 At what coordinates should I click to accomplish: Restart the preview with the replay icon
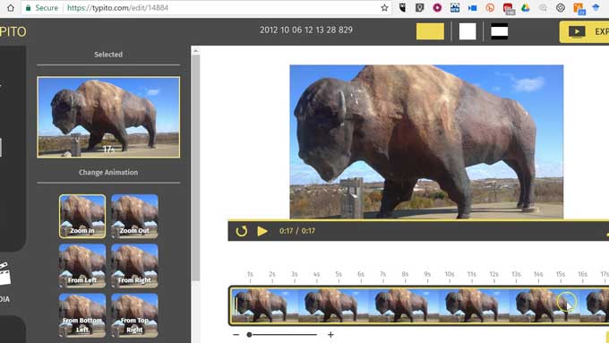coord(241,231)
